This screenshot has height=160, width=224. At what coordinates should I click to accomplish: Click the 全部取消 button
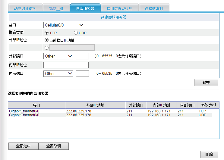click(54, 146)
